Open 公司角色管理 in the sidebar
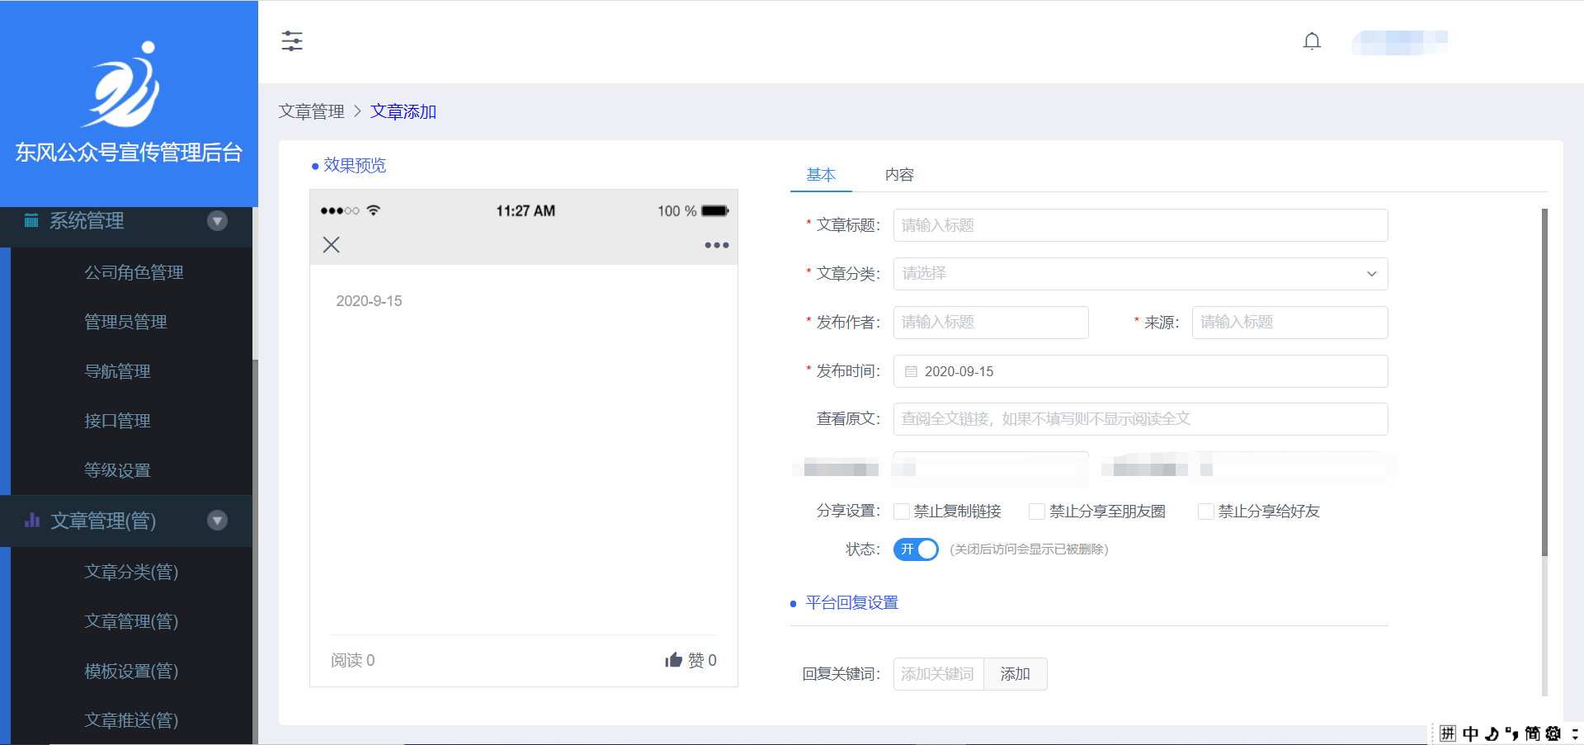Image resolution: width=1584 pixels, height=745 pixels. [x=134, y=272]
